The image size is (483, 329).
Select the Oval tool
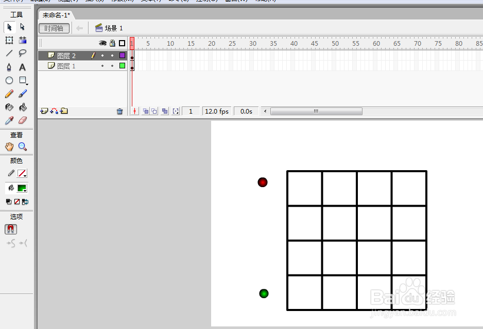point(9,80)
